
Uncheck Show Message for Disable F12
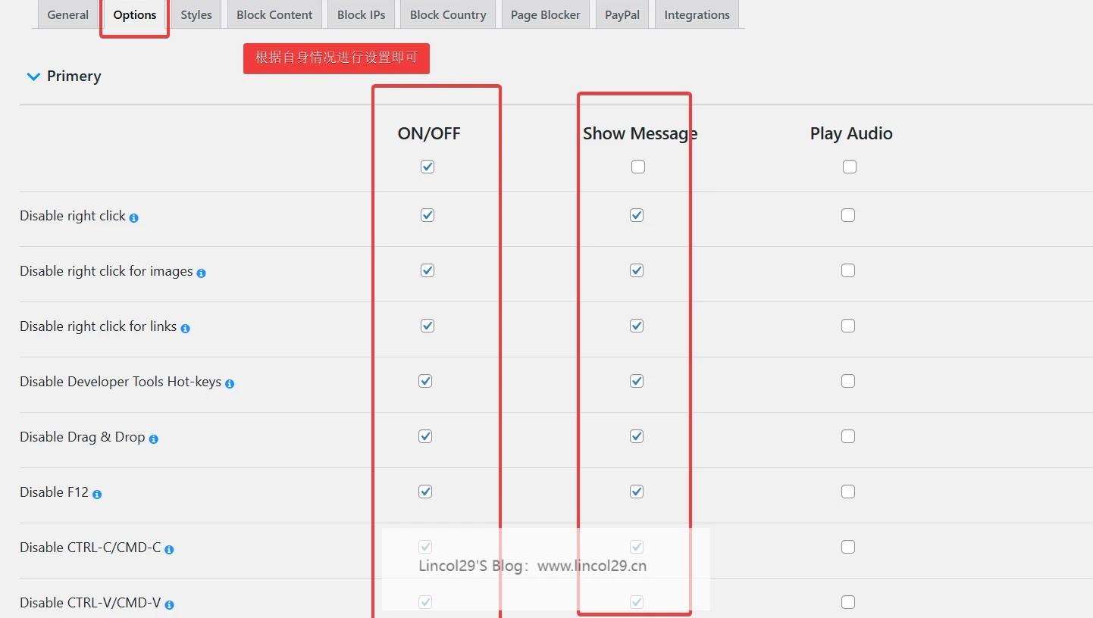click(x=637, y=492)
